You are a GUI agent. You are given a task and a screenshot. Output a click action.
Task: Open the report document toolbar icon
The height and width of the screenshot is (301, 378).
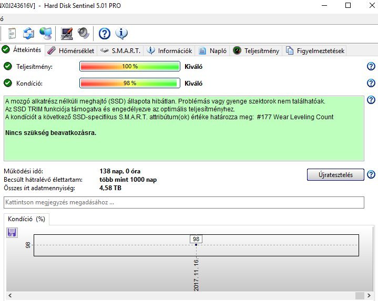click(x=12, y=34)
